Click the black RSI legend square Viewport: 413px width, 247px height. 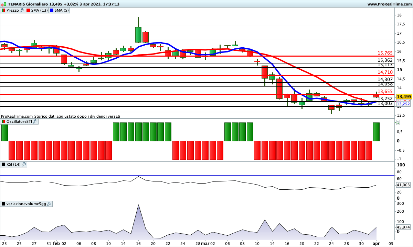tap(3, 164)
